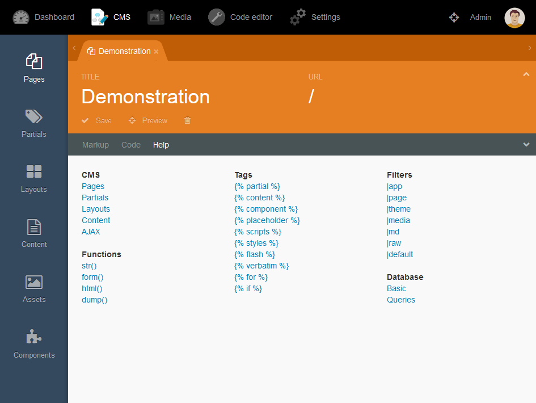Collapse the page header with the up chevron

(526, 74)
